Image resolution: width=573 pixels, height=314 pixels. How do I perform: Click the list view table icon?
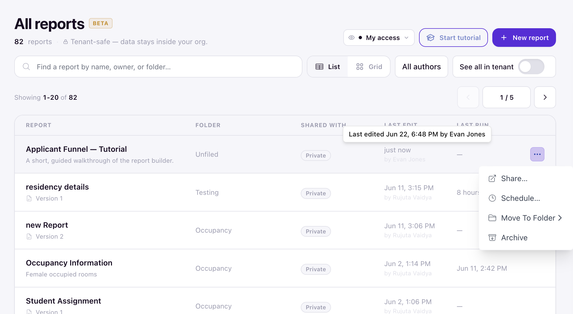click(x=319, y=67)
